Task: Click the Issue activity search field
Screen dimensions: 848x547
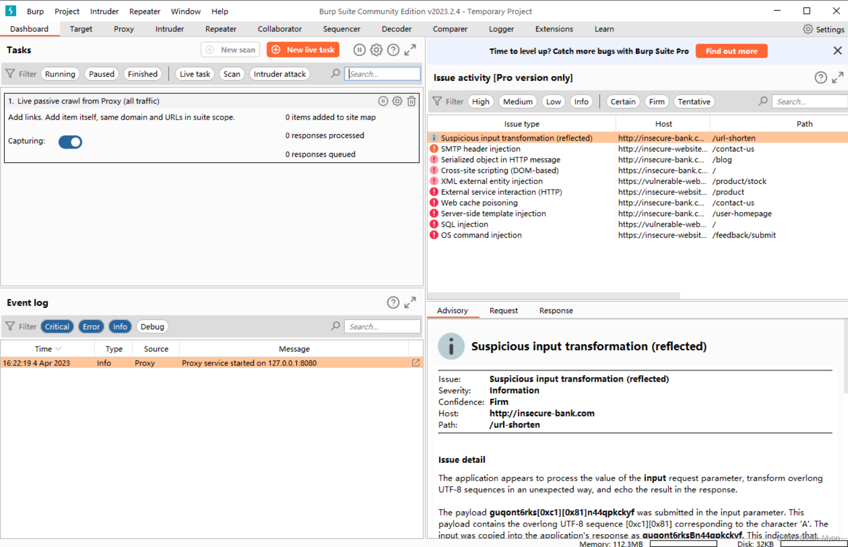Action: pyautogui.click(x=810, y=101)
